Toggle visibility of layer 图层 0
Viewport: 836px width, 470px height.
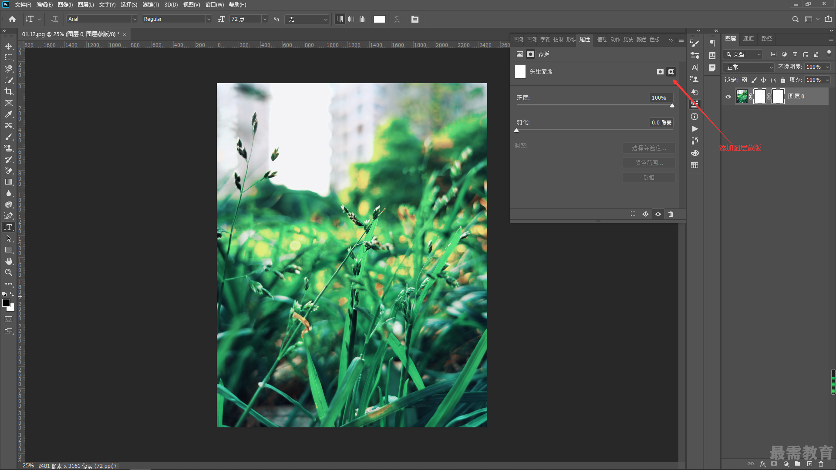(728, 97)
